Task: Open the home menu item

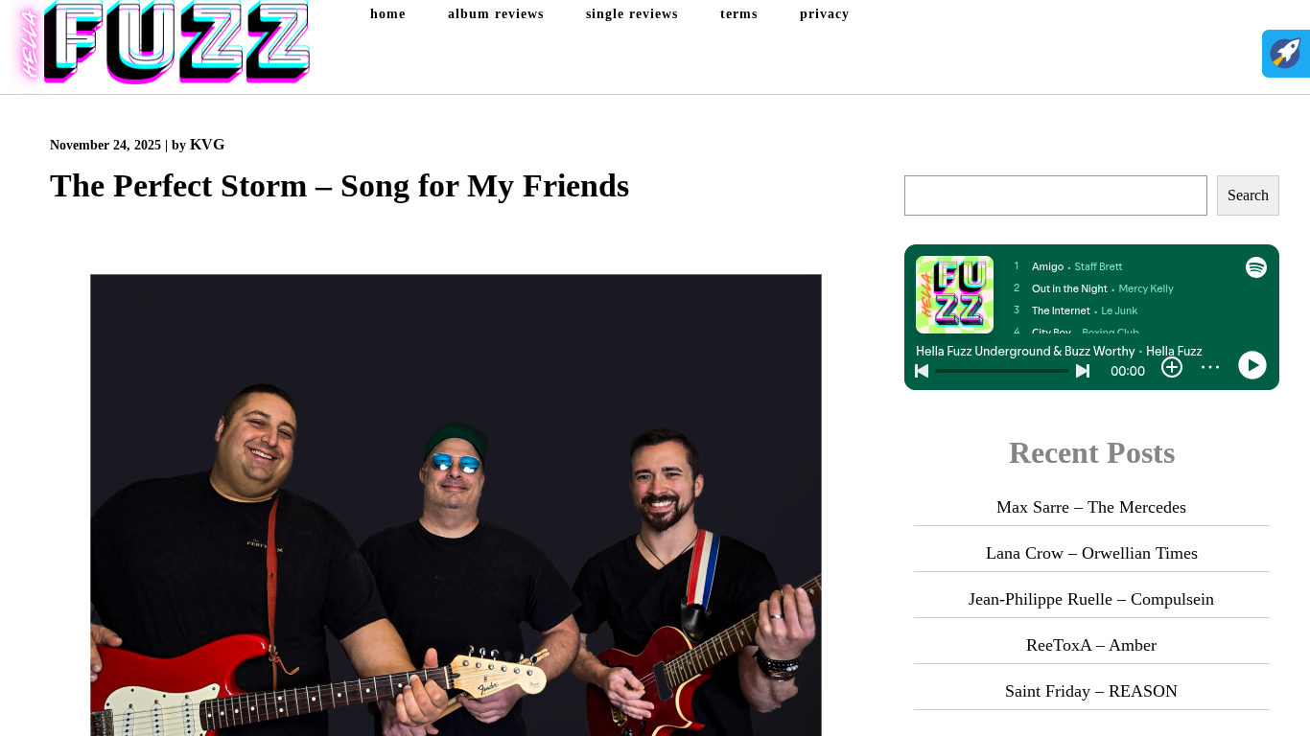Action: pos(387,14)
